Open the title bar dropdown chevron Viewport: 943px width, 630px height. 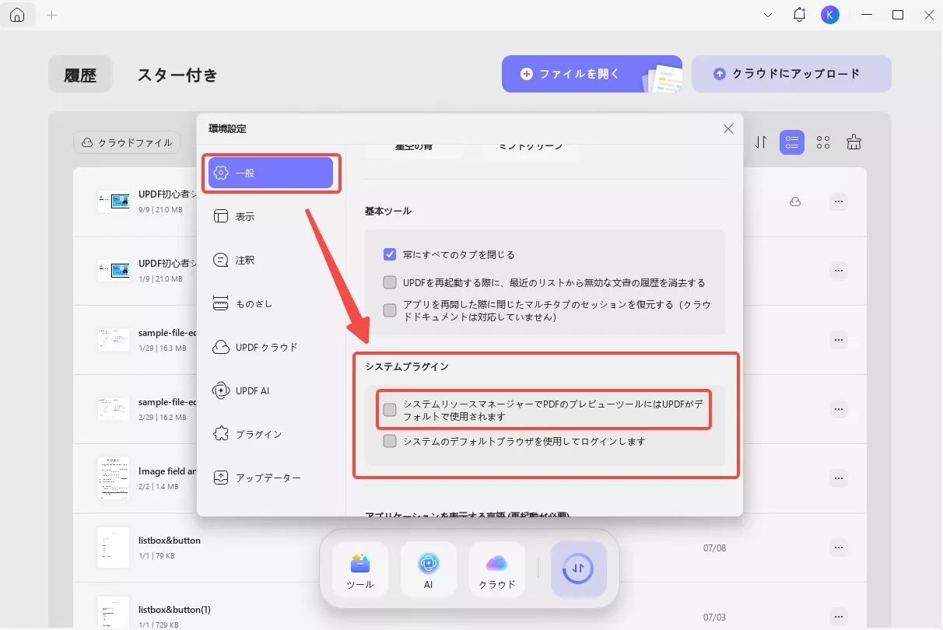tap(768, 15)
